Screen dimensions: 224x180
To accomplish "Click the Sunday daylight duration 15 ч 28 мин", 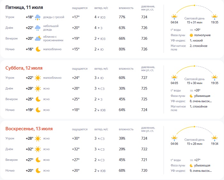I will coord(195,144).
